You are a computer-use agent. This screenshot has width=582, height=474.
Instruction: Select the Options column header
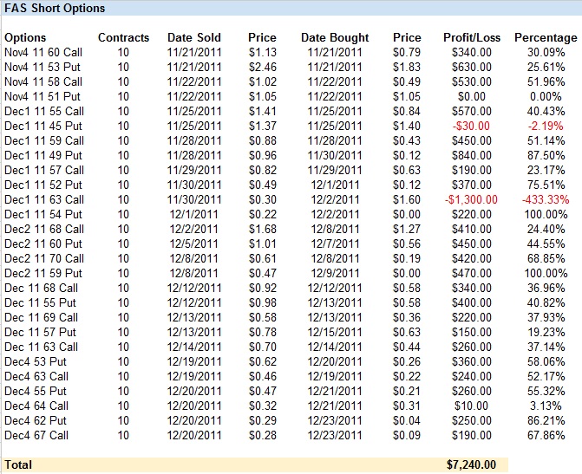(x=25, y=37)
